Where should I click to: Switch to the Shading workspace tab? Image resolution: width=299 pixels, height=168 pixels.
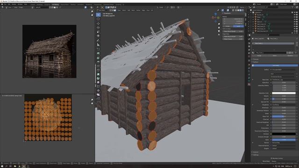click(73, 4)
